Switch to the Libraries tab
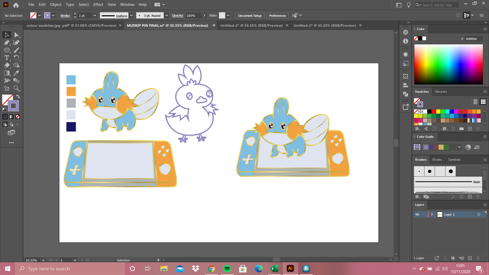The width and height of the screenshot is (489, 275). [441, 92]
